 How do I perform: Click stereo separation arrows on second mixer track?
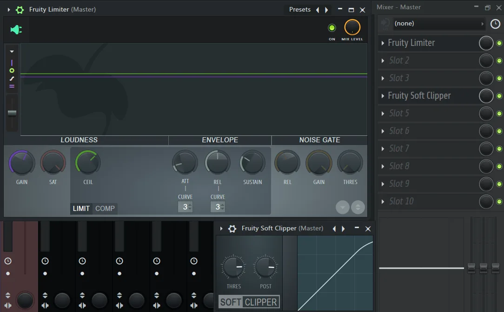point(45,306)
